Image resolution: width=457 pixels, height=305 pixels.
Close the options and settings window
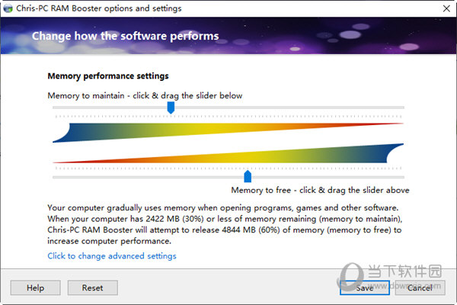pyautogui.click(x=446, y=8)
